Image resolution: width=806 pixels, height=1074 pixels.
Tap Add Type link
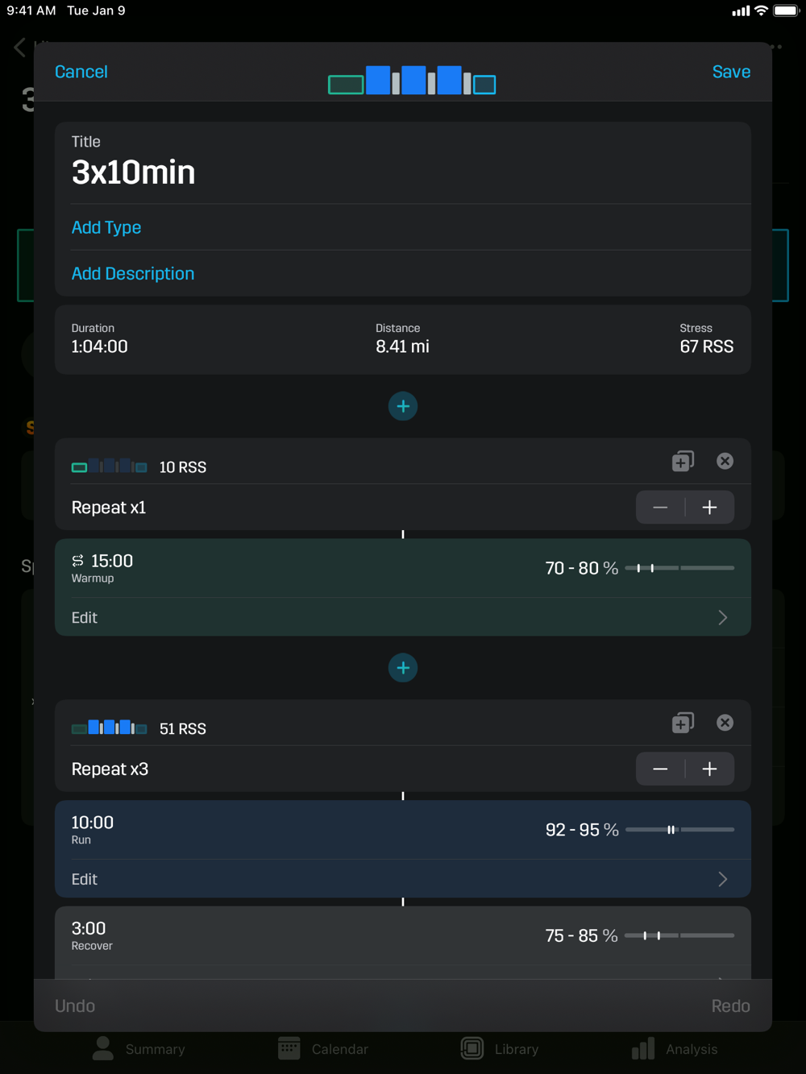tap(106, 227)
